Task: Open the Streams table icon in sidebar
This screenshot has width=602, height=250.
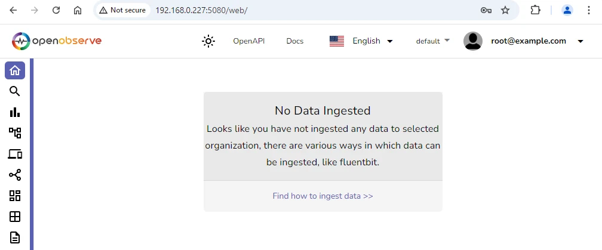Action: pyautogui.click(x=15, y=217)
